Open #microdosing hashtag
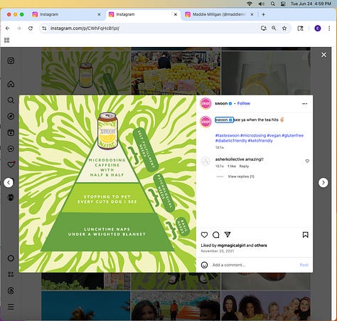This screenshot has width=337, height=321. coord(253,135)
